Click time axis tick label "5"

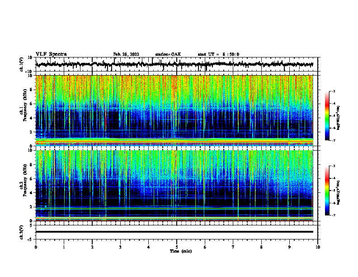177,247
